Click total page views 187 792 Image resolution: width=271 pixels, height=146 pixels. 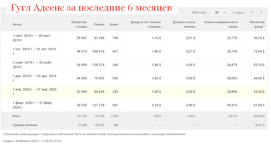(x=82, y=116)
